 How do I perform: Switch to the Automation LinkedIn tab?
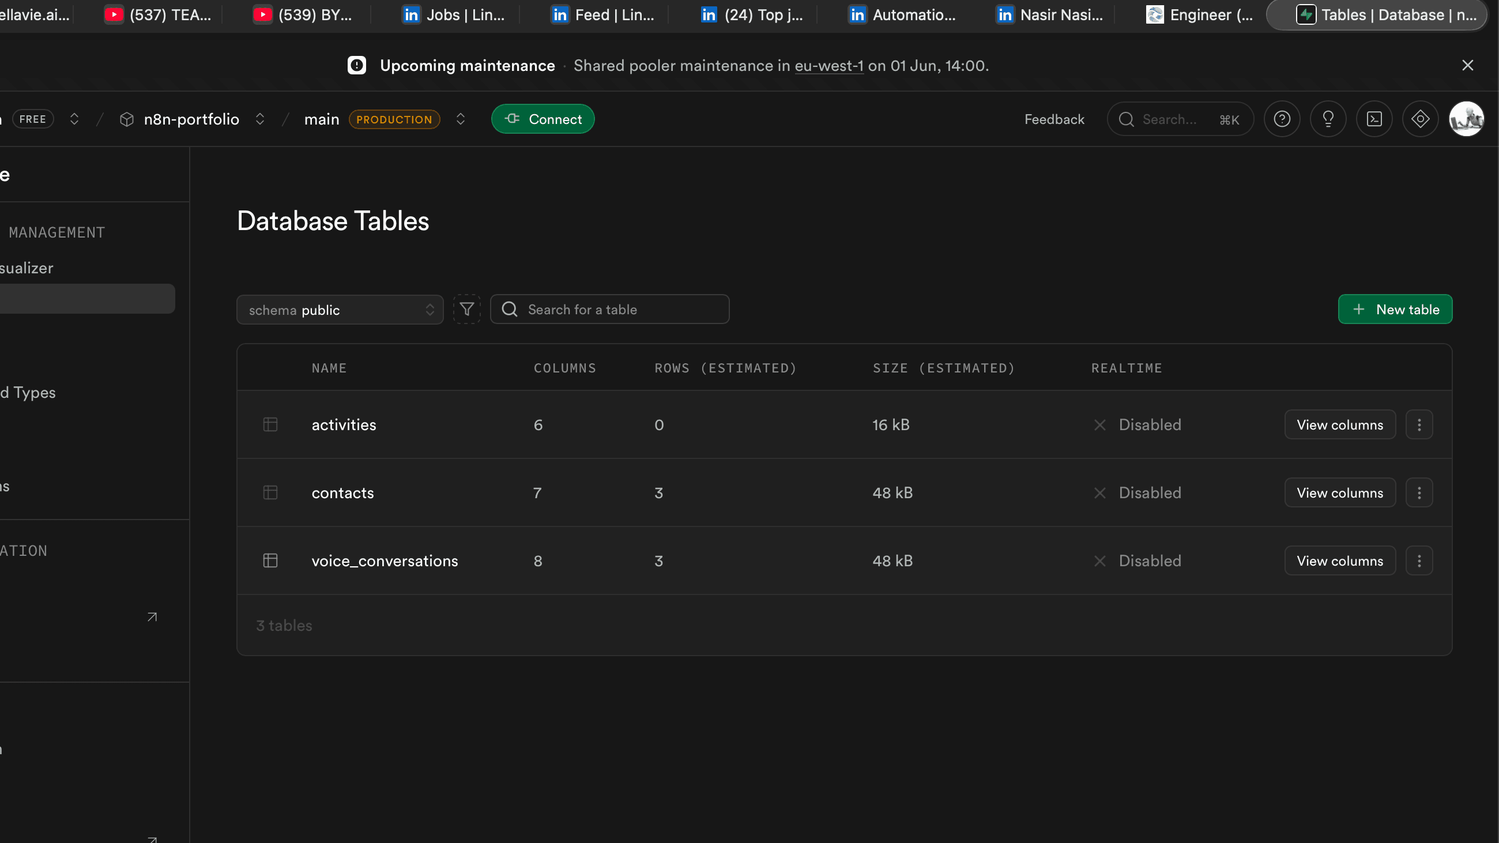[x=902, y=15]
